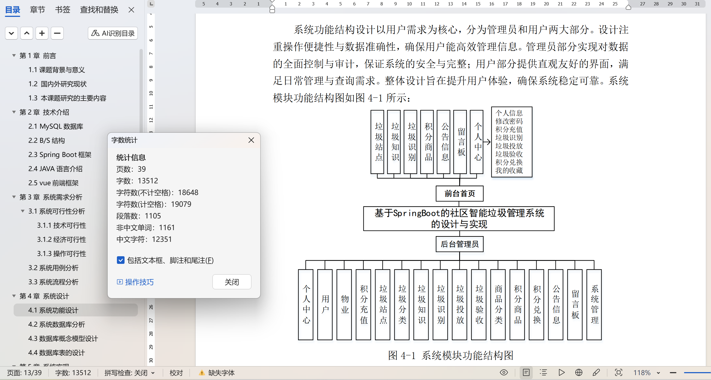Image resolution: width=711 pixels, height=380 pixels.
Task: Collapse the 3.1 系统可行性分析 node
Action: (x=23, y=211)
